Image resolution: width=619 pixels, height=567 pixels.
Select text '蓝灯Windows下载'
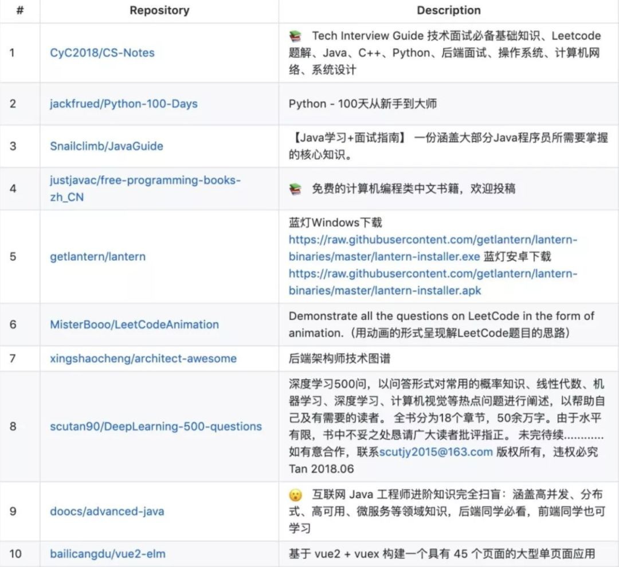(x=335, y=222)
